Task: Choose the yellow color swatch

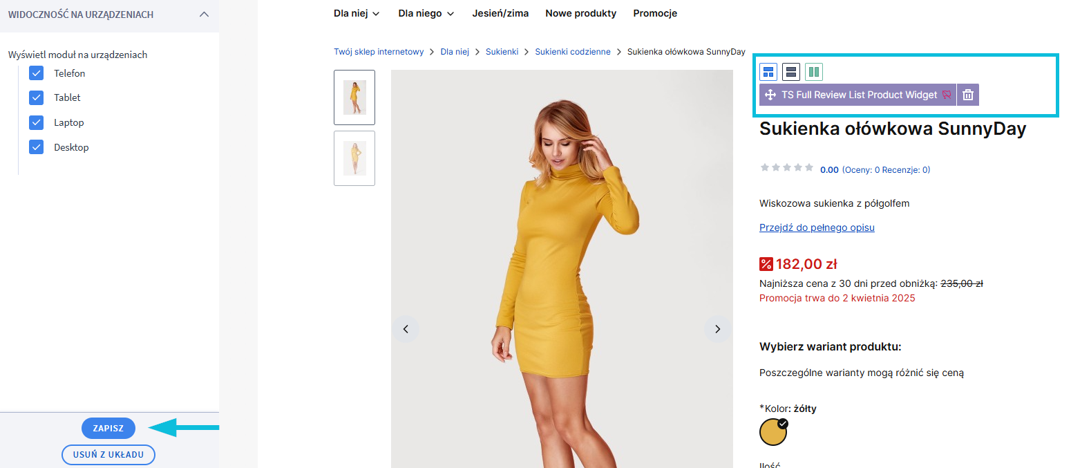Action: (773, 433)
